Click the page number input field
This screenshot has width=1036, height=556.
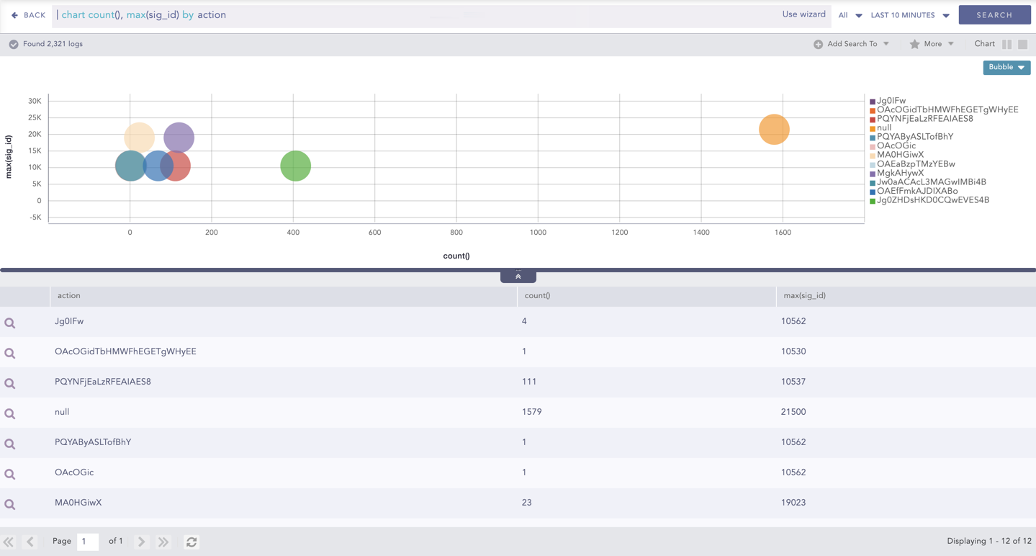click(x=87, y=542)
